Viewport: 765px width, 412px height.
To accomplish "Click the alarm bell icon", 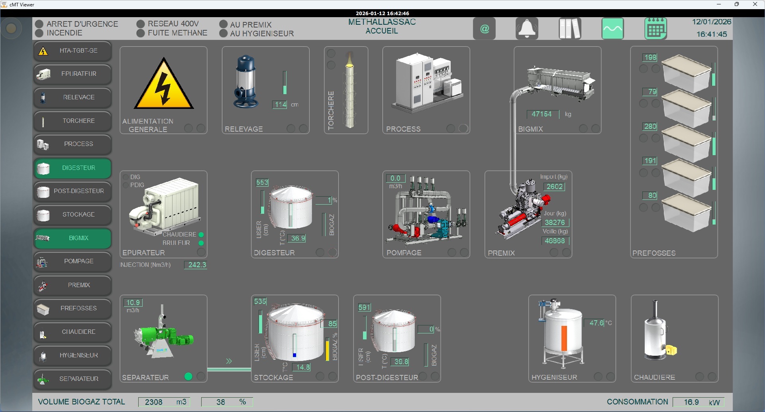I will [527, 29].
